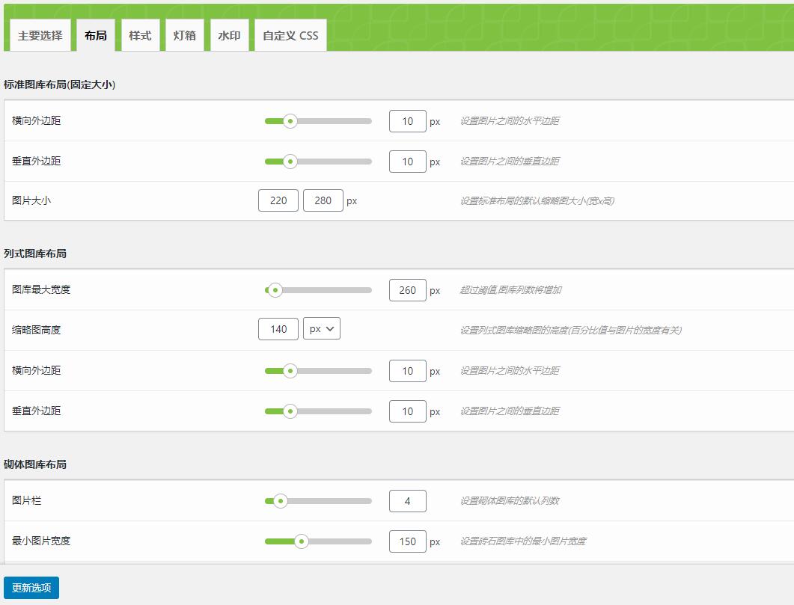
Task: Open the 主要选择 tab
Action: click(x=40, y=36)
